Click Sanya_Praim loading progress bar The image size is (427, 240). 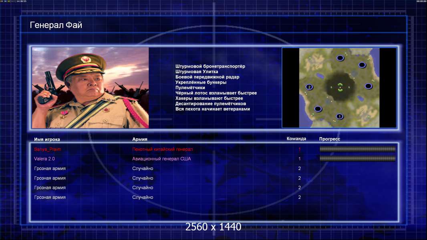point(357,149)
